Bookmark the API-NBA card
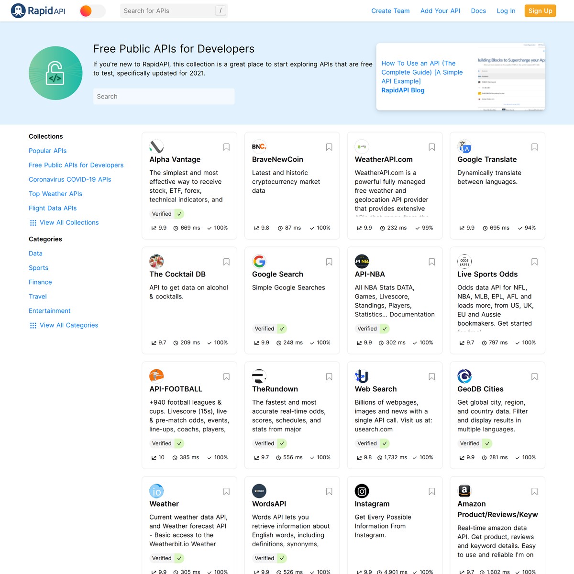The width and height of the screenshot is (574, 574). (x=432, y=262)
